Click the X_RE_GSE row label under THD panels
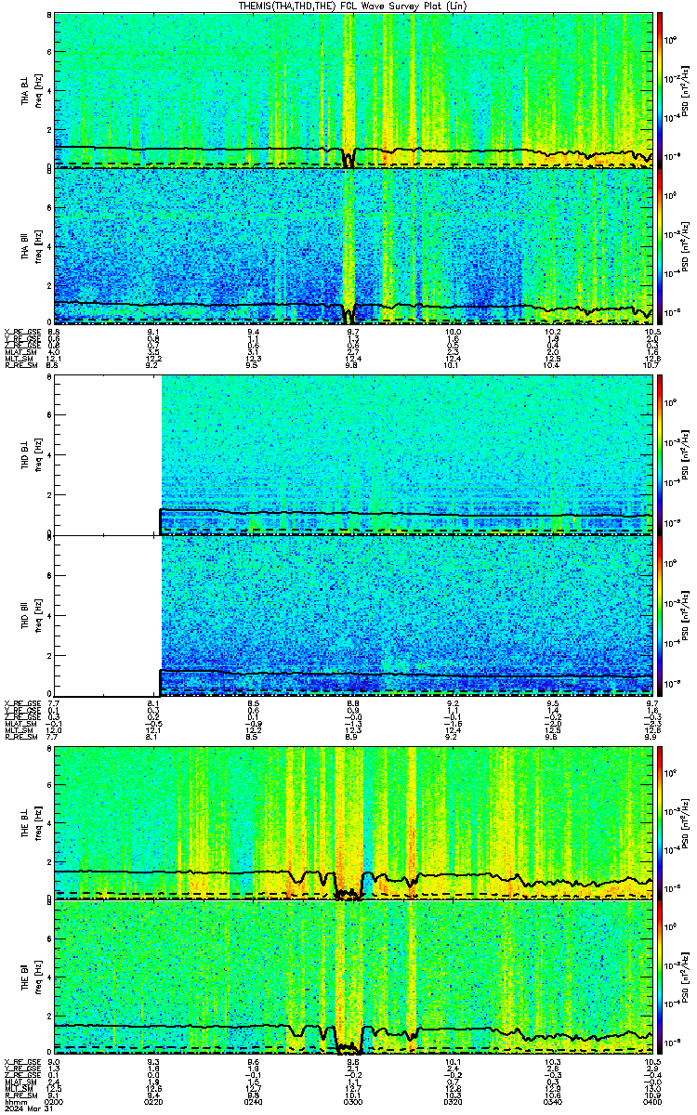The width and height of the screenshot is (697, 1115). click(x=21, y=702)
